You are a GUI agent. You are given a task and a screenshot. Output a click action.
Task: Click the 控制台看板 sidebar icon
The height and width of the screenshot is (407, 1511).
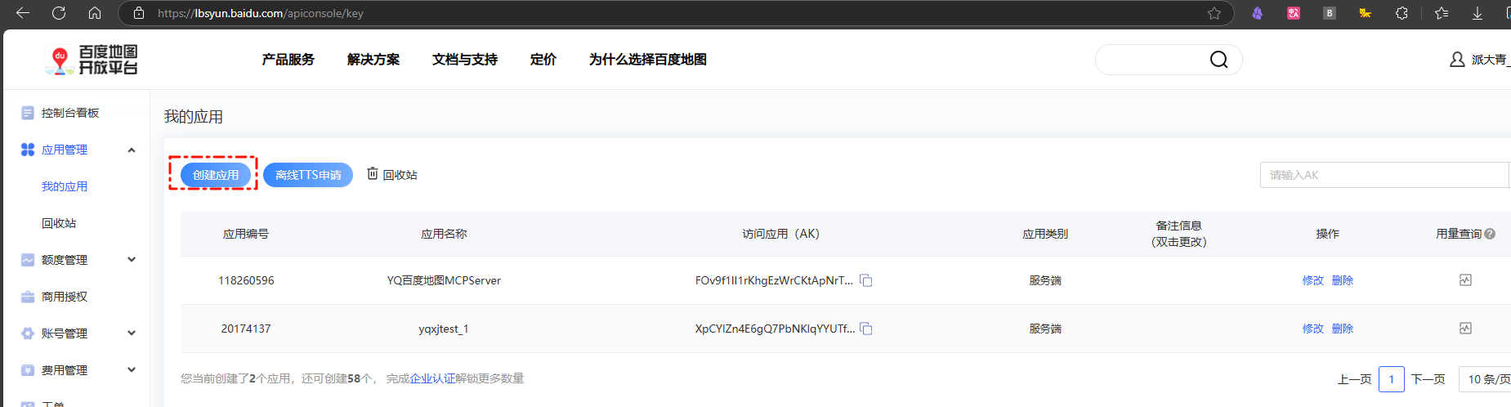click(x=28, y=113)
